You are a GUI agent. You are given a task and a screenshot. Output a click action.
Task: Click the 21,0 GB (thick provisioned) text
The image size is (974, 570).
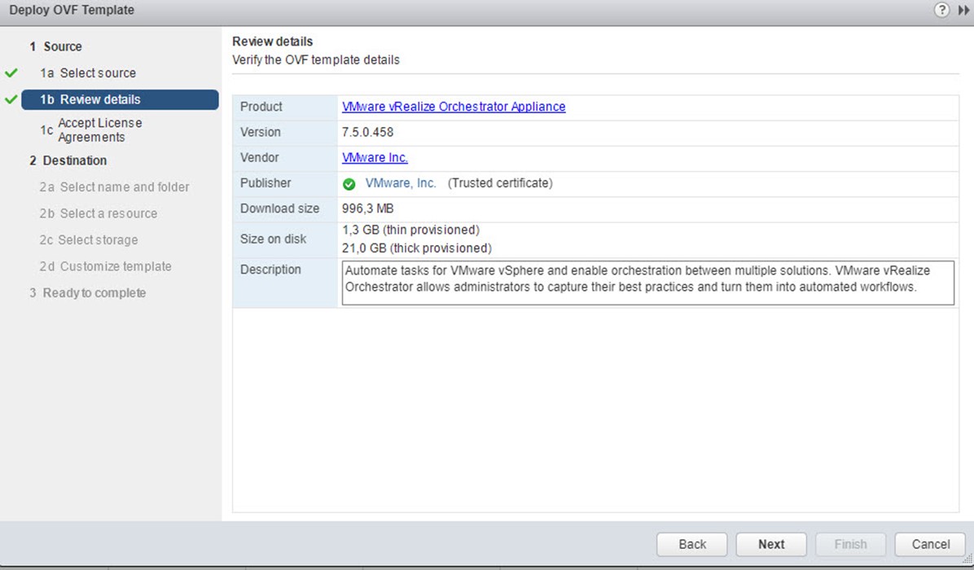point(416,248)
